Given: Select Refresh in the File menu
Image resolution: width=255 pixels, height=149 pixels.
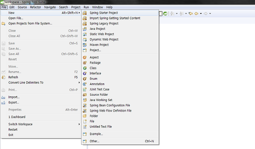Looking at the screenshot, I should click(41, 77).
